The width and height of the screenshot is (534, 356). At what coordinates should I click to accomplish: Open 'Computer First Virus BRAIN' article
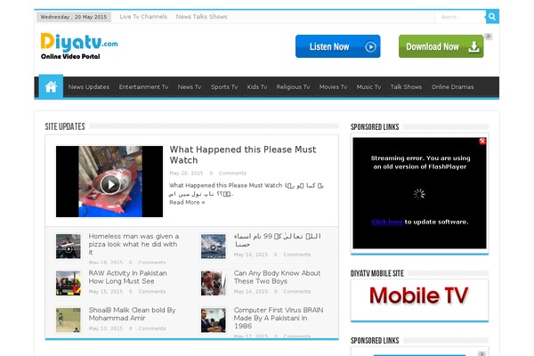point(279,318)
